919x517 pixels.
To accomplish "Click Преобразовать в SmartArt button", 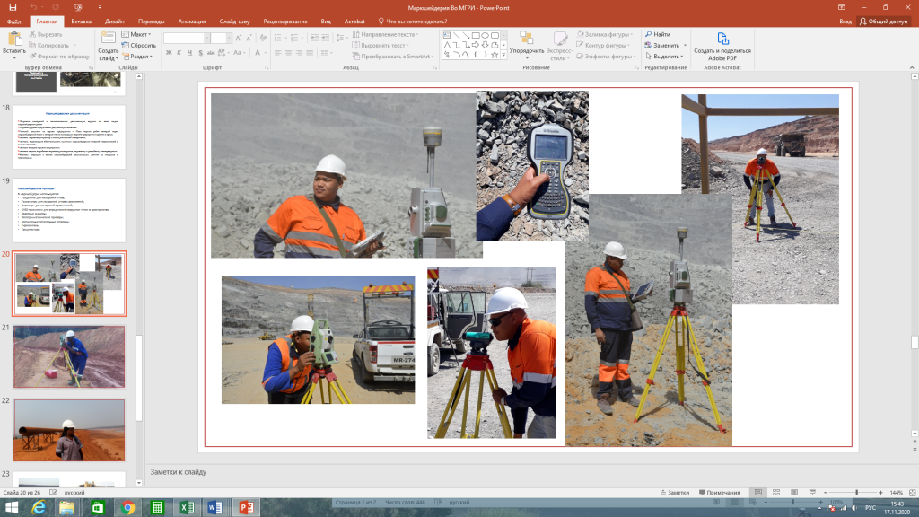I will [391, 57].
